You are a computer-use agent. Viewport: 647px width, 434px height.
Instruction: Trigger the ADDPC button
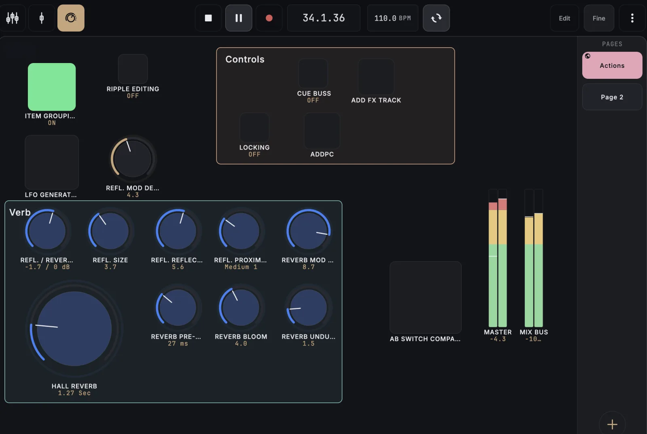pyautogui.click(x=322, y=131)
